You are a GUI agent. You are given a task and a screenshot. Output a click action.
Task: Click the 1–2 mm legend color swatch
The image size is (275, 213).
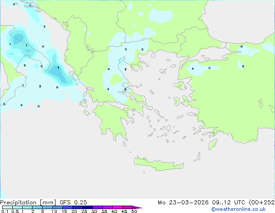tap(27, 207)
